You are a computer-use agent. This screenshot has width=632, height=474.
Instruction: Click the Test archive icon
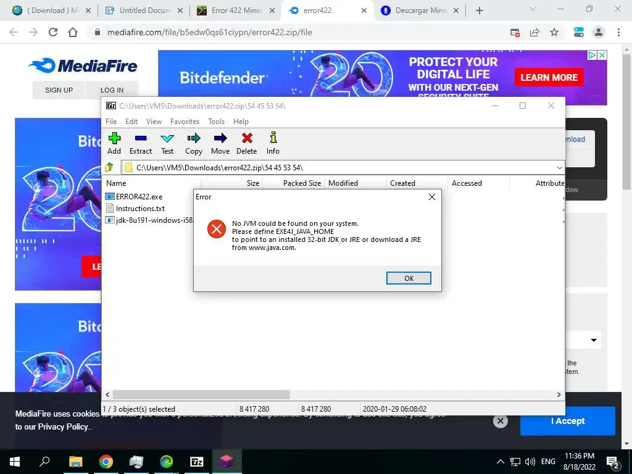[167, 143]
